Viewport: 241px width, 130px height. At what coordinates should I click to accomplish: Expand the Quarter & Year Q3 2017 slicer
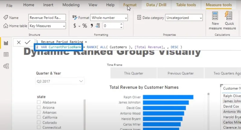tap(60, 81)
